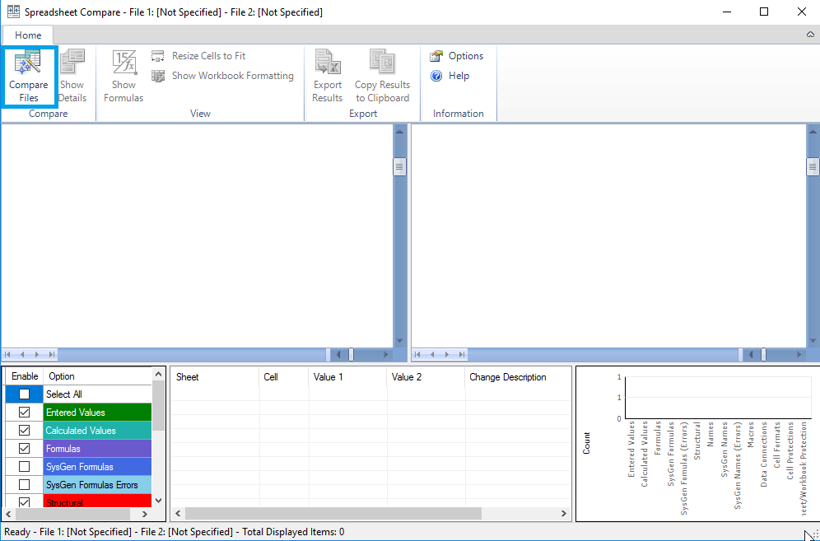820x541 pixels.
Task: Click the left pane zoom slider
Action: tap(351, 354)
